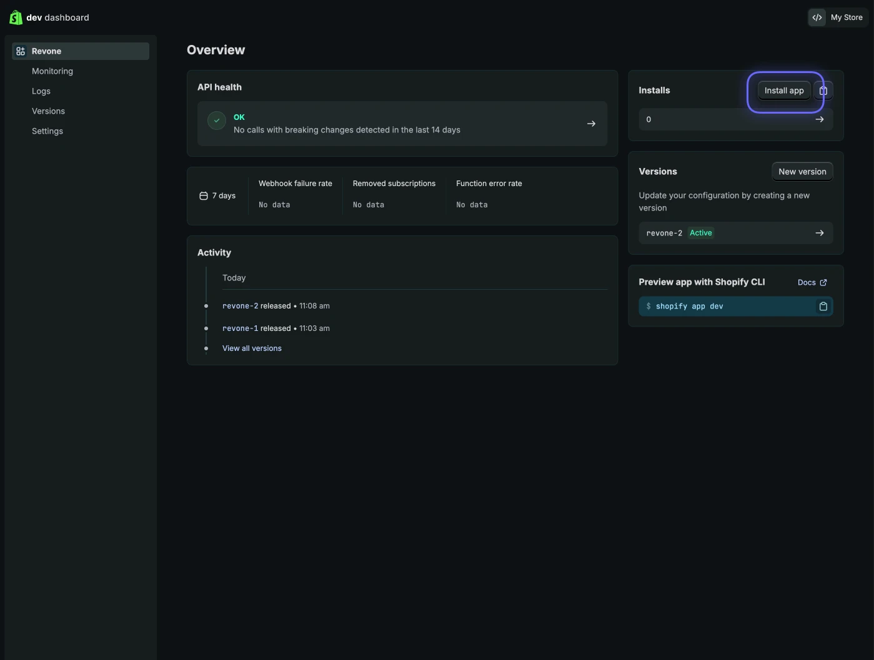Click dev dashboard title text
The width and height of the screenshot is (874, 660).
(57, 17)
